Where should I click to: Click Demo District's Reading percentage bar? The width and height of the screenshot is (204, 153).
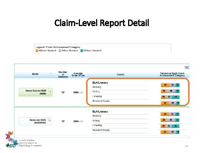170,85
